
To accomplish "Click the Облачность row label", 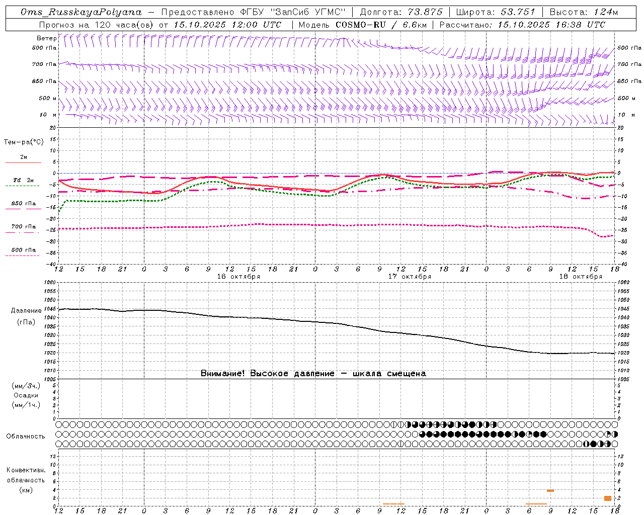I will click(26, 436).
